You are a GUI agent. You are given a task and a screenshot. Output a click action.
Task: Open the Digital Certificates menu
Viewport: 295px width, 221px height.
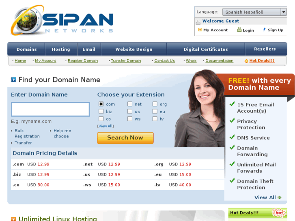tap(206, 49)
